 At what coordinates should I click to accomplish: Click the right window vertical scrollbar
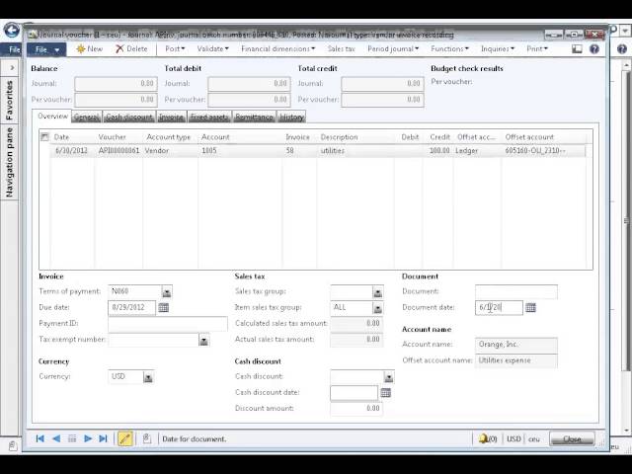coord(625,219)
